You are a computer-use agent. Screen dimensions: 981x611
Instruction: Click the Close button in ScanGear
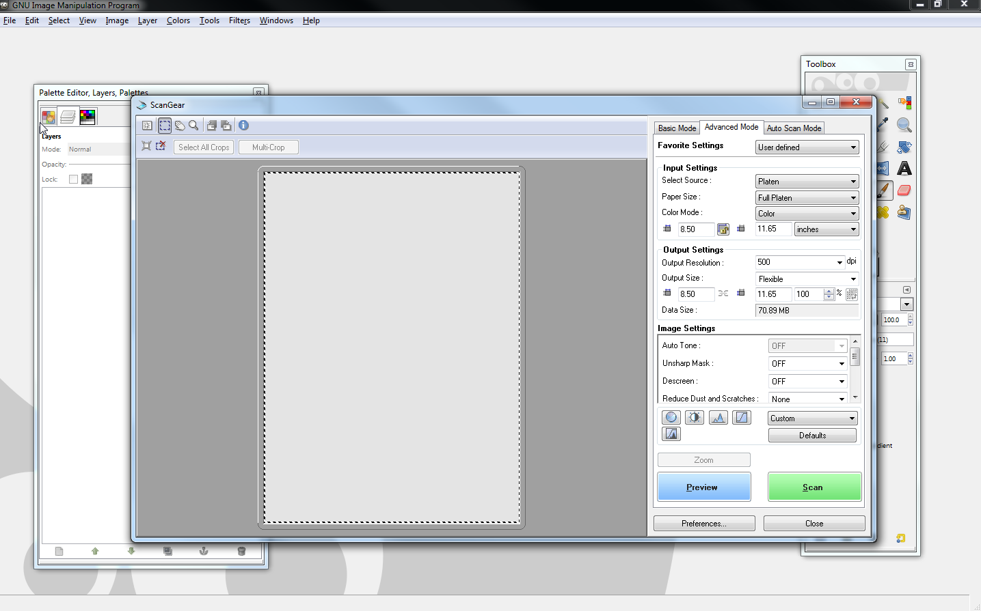pos(814,524)
